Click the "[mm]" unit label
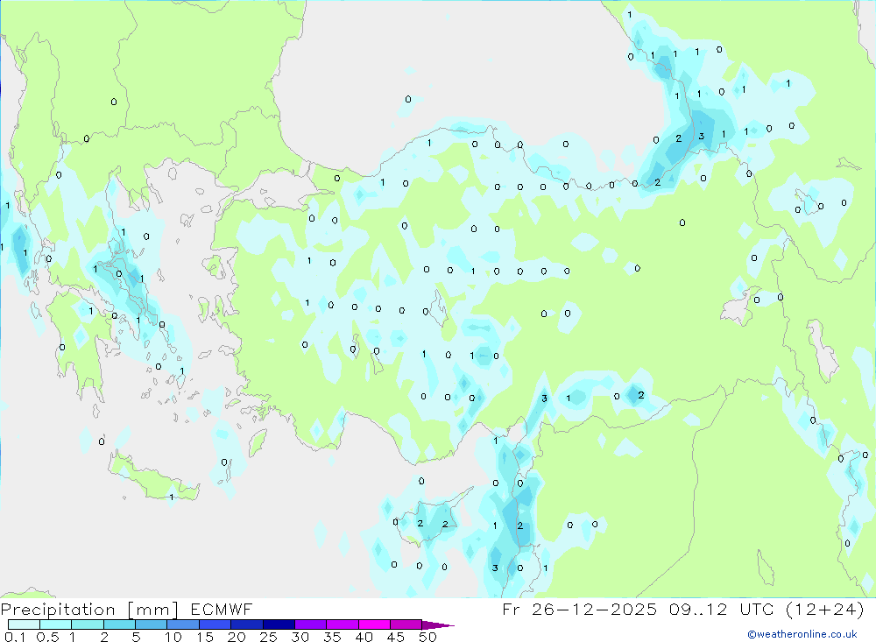This screenshot has height=642, width=876. tap(153, 610)
